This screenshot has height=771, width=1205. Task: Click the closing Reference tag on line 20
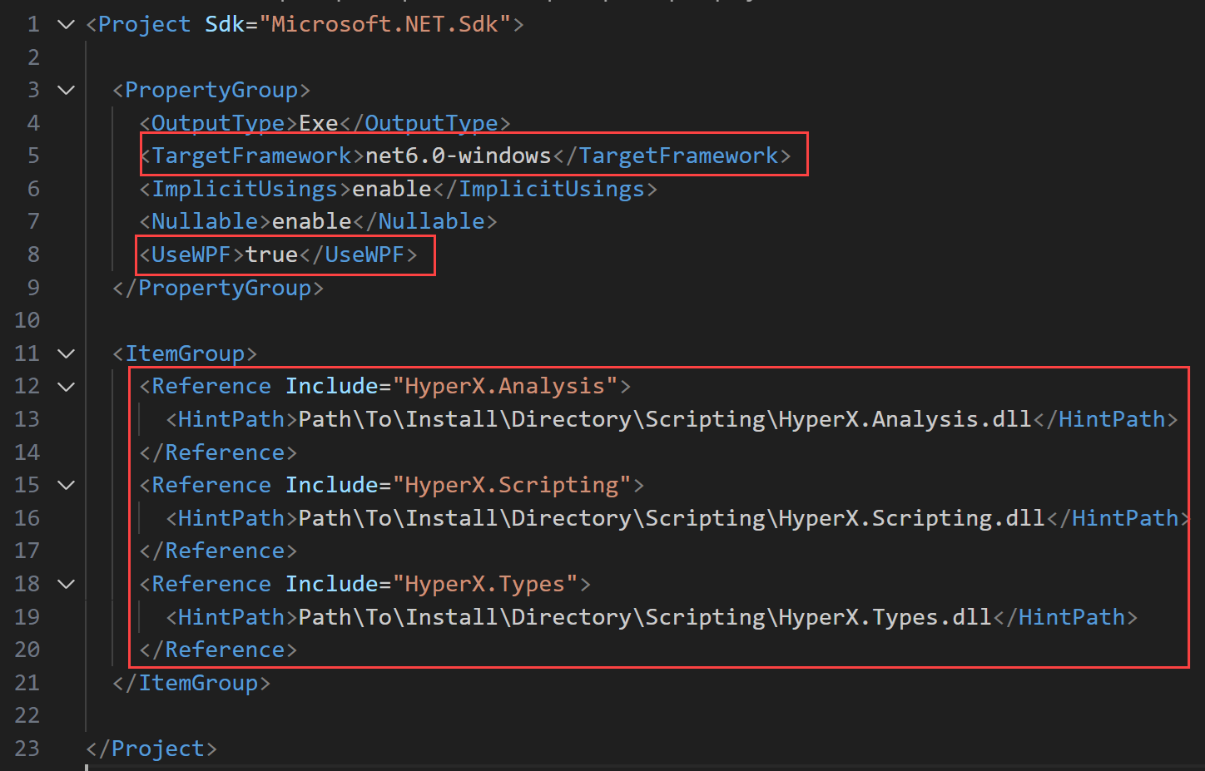[218, 650]
